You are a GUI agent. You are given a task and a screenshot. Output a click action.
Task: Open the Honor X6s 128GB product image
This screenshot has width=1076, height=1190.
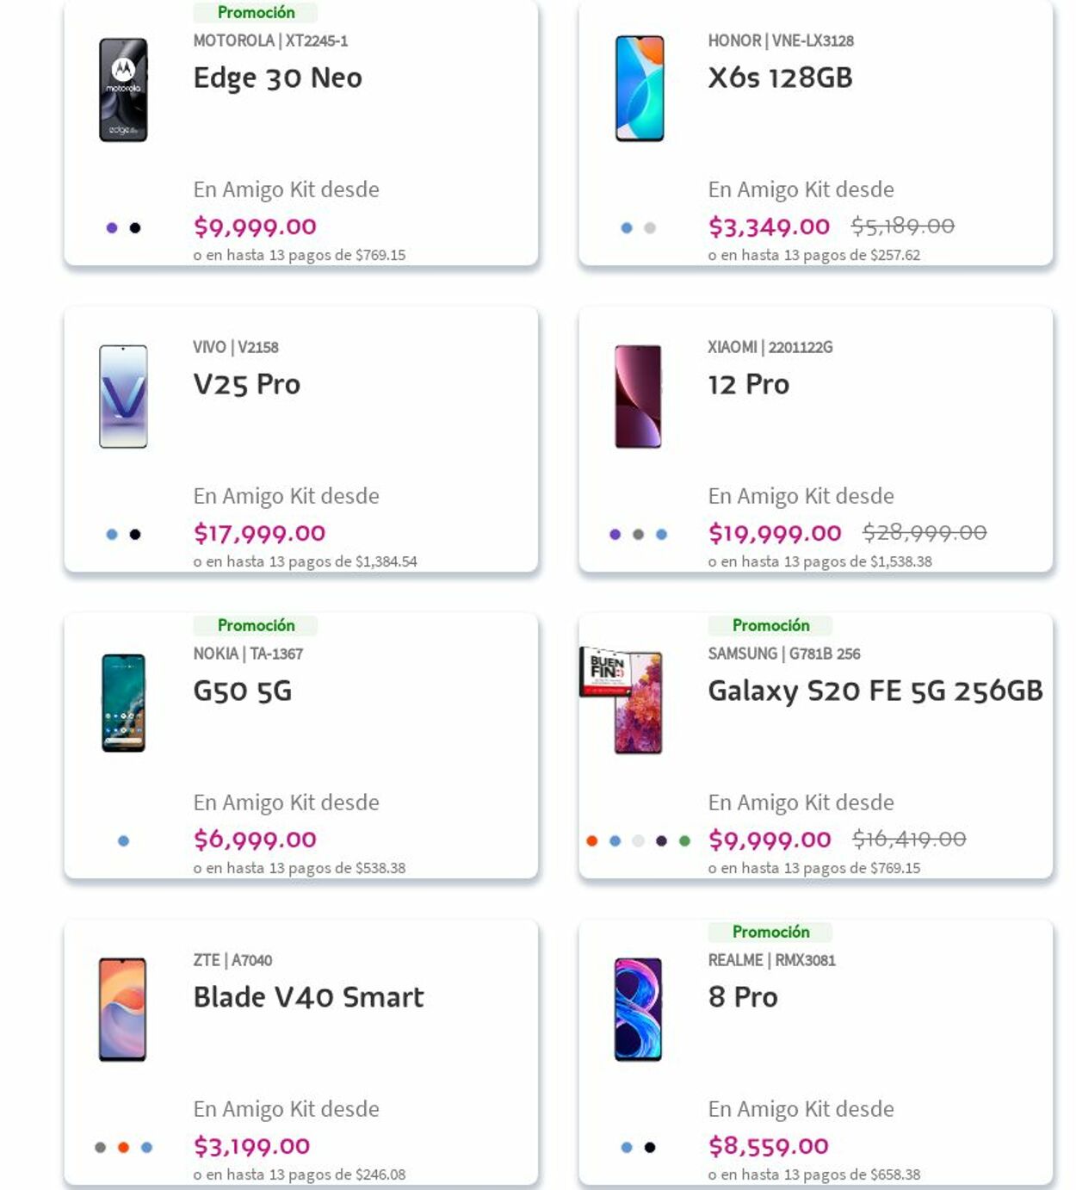(639, 89)
